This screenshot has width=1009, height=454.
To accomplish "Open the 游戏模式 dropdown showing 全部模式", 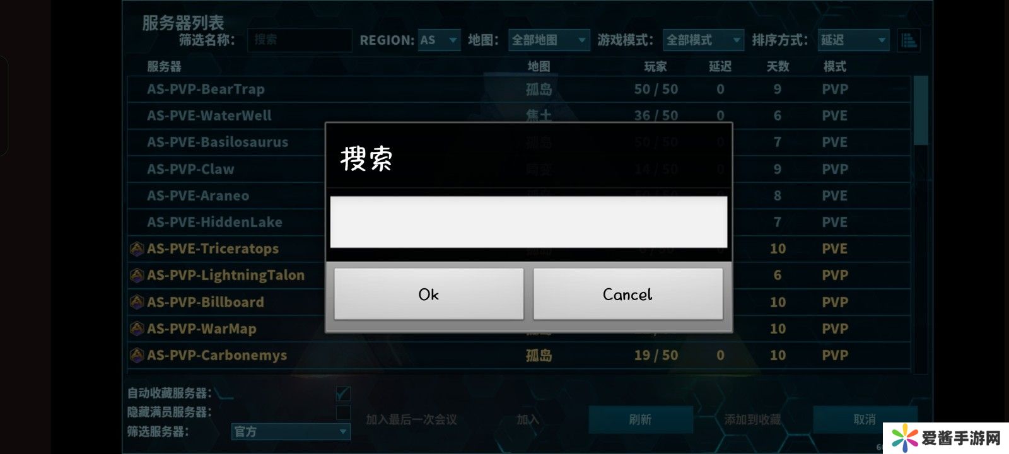I will click(704, 40).
